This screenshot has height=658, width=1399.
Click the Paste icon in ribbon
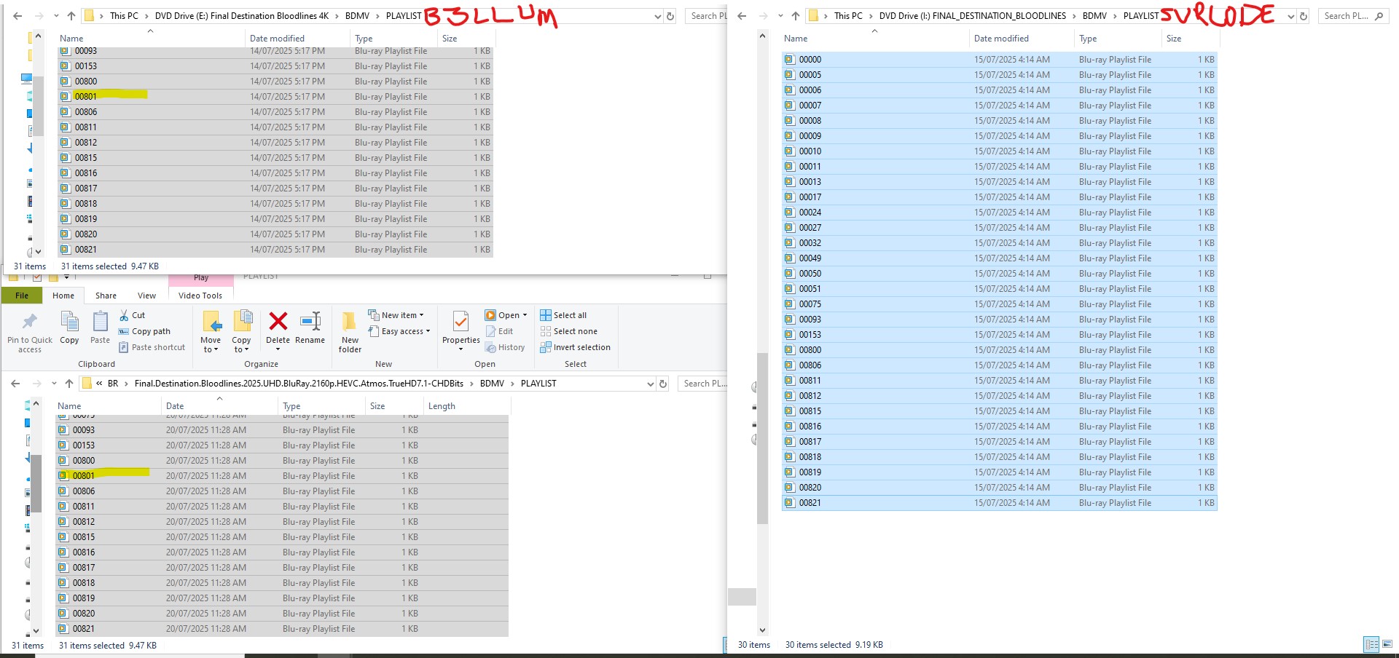click(x=101, y=321)
